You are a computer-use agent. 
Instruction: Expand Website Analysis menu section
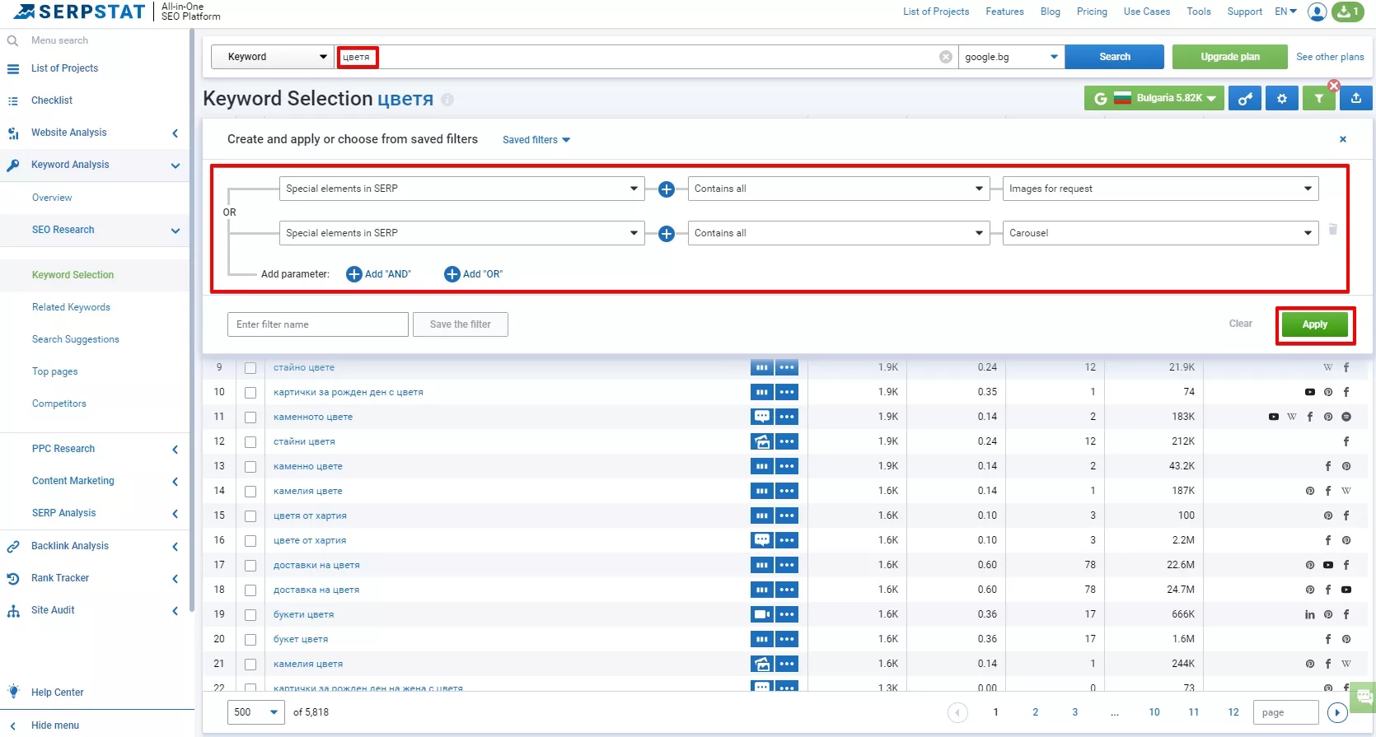(x=95, y=133)
